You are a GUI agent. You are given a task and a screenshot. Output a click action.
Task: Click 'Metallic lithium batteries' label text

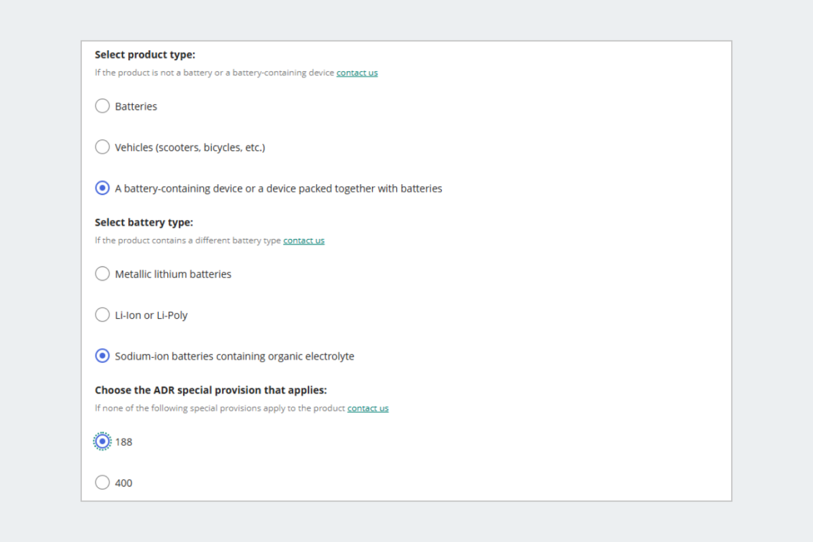[173, 275]
